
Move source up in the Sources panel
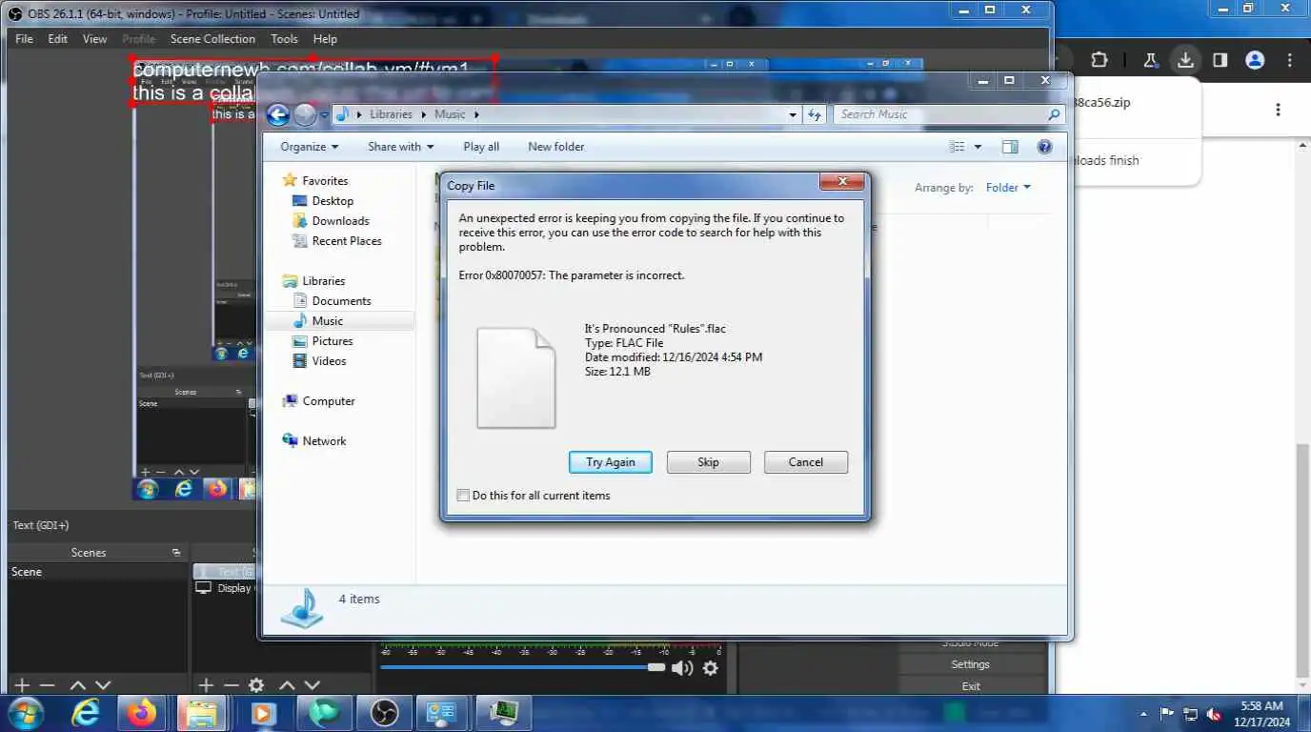(287, 685)
